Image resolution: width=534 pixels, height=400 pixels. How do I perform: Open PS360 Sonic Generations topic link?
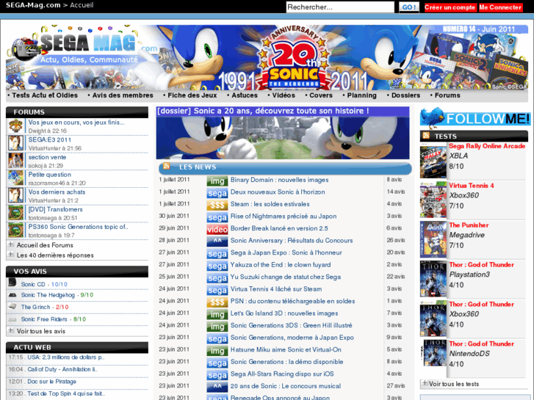click(x=78, y=227)
